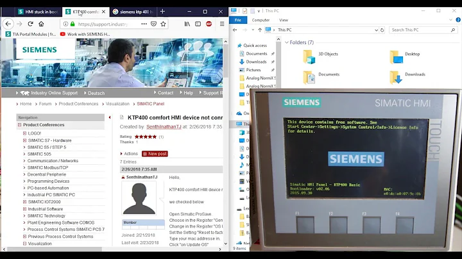
Task: Collapse the Product Conferences tree node
Action: pos(19,125)
